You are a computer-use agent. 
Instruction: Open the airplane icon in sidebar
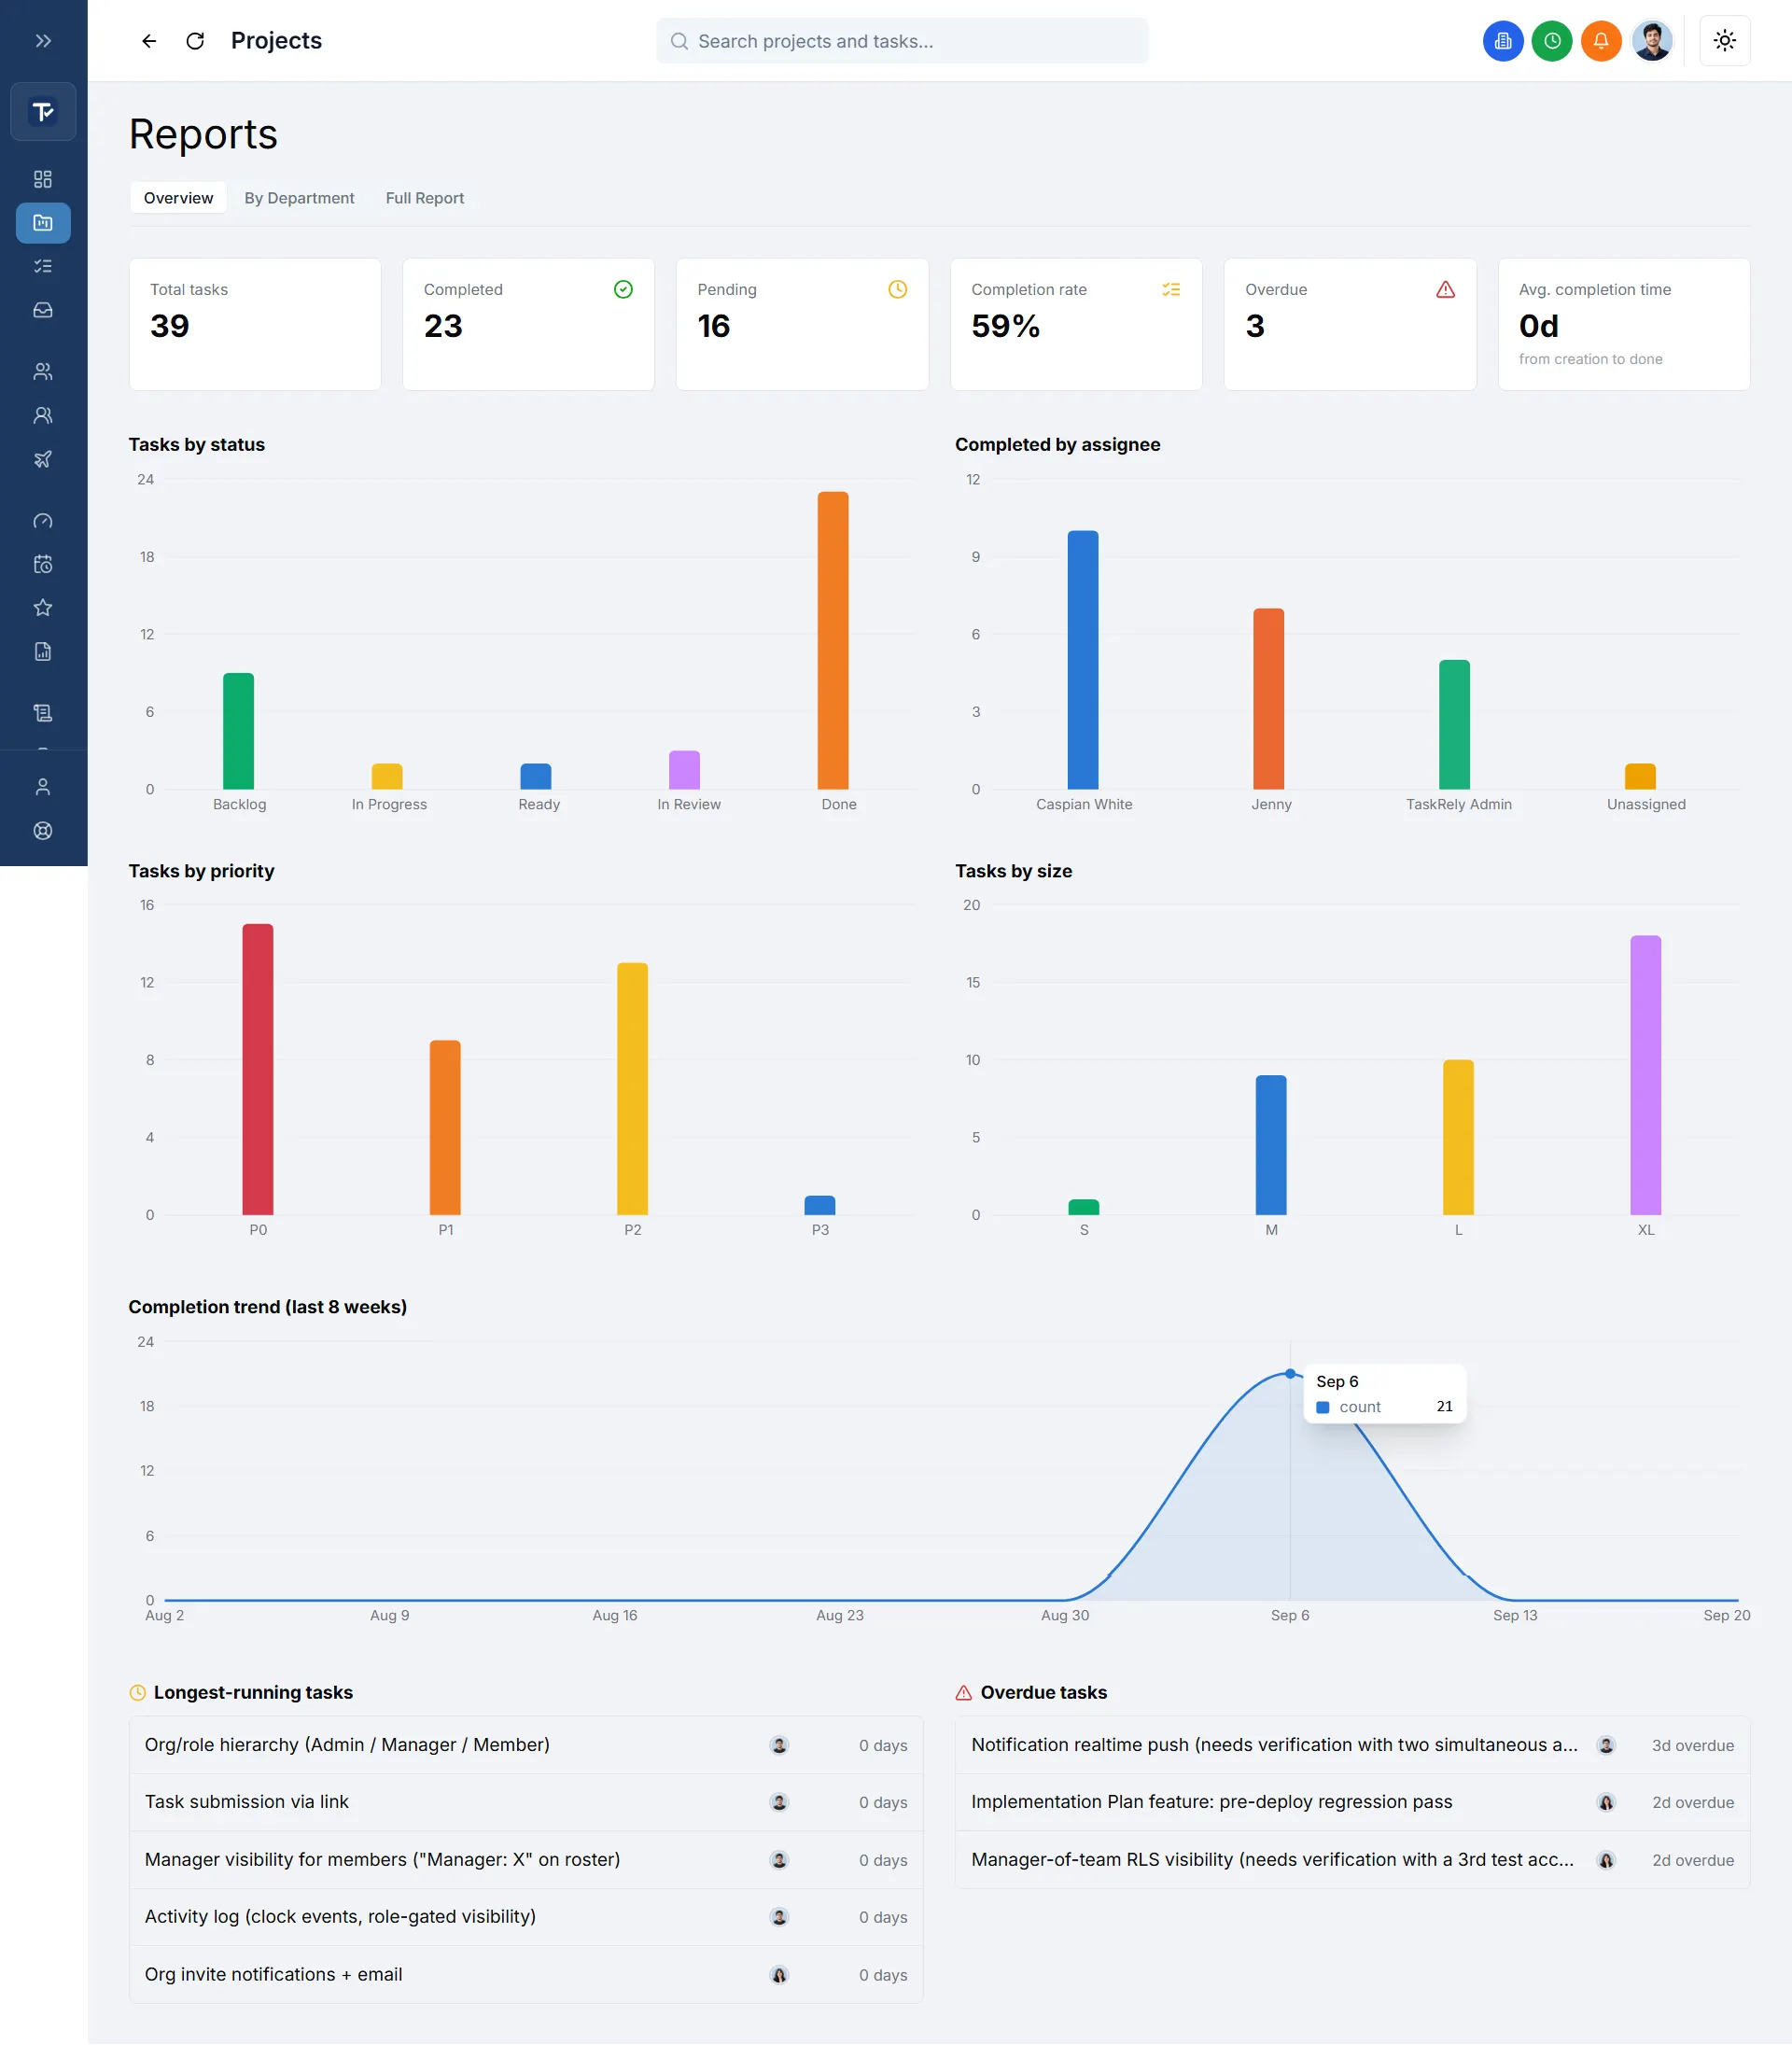pyautogui.click(x=43, y=459)
